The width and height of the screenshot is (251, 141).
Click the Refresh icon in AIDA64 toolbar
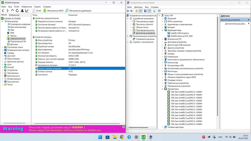click(x=17, y=11)
